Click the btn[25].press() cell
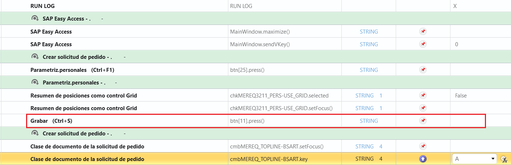Viewport: 511px width, 165px height. tap(247, 70)
